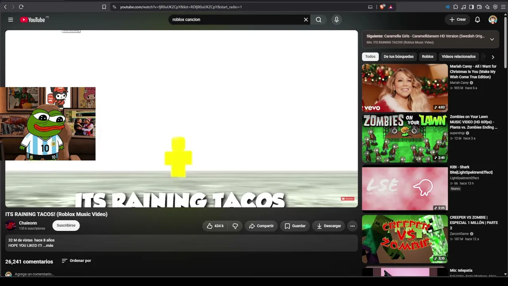
Task: Click the Crear button
Action: click(x=458, y=19)
